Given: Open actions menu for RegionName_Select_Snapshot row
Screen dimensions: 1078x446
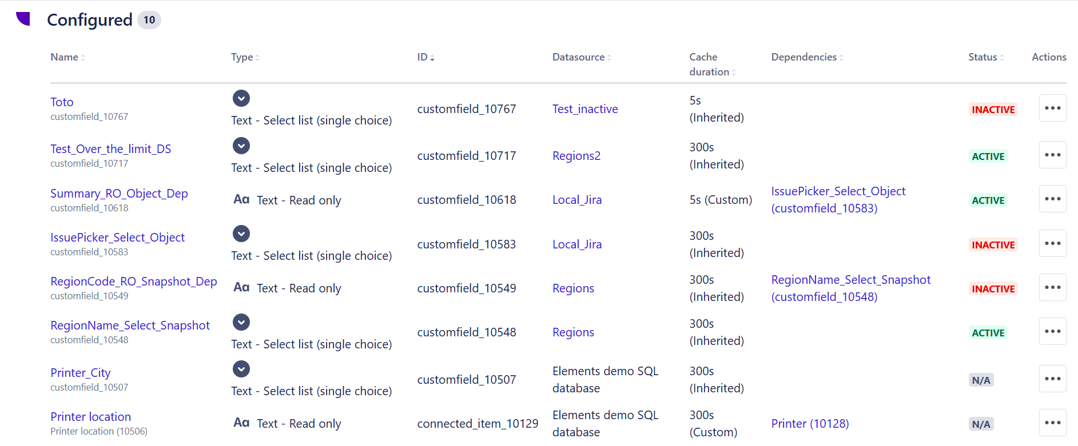Looking at the screenshot, I should pyautogui.click(x=1052, y=331).
